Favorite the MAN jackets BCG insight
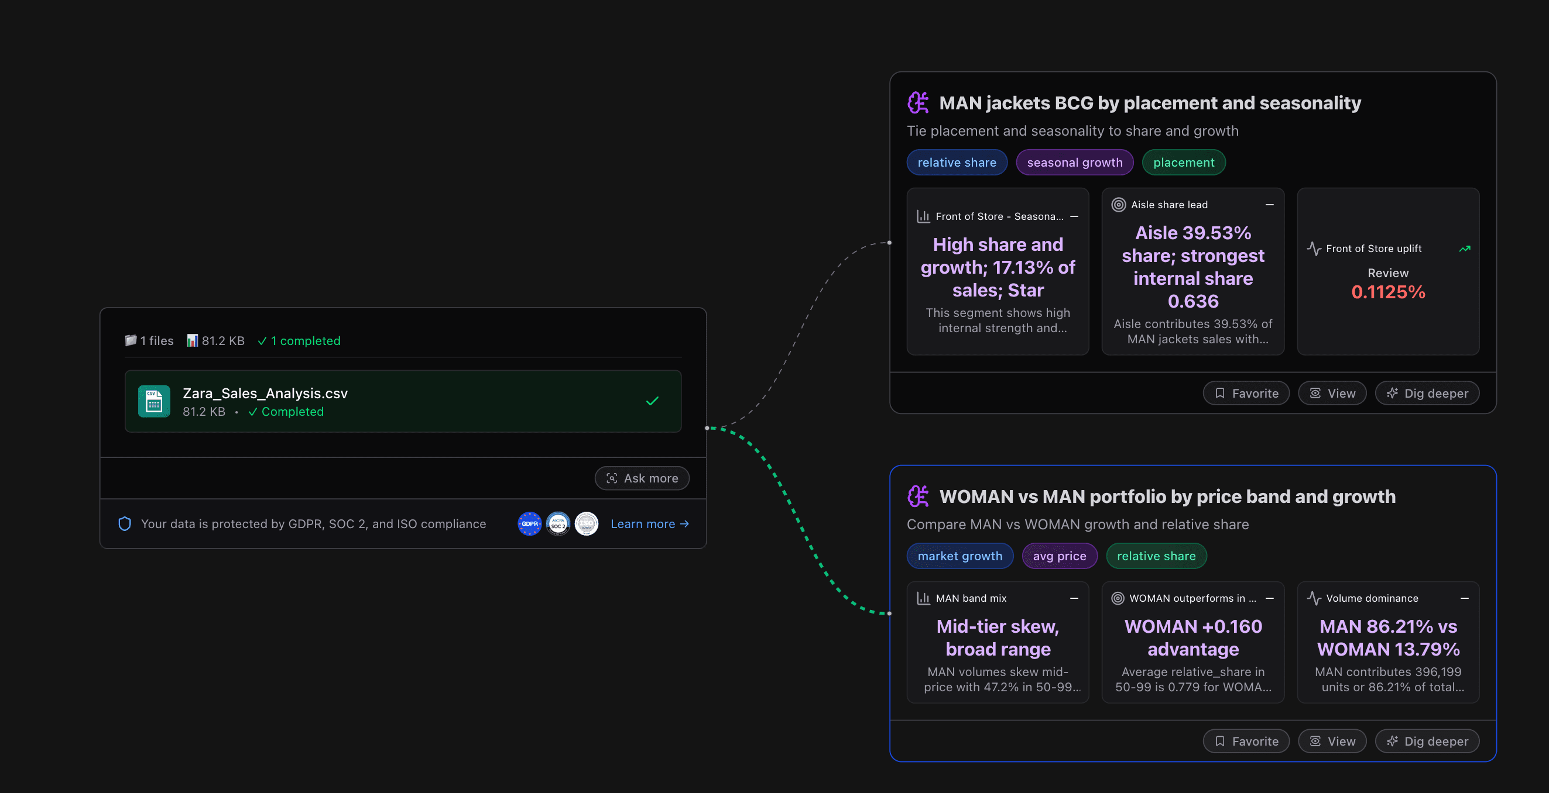 (1246, 394)
